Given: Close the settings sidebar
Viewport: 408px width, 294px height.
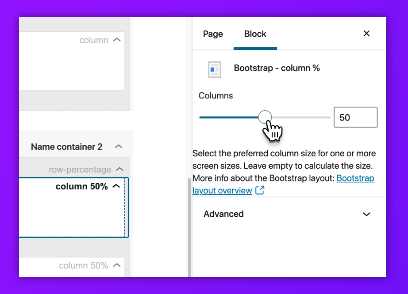Looking at the screenshot, I should pyautogui.click(x=366, y=34).
